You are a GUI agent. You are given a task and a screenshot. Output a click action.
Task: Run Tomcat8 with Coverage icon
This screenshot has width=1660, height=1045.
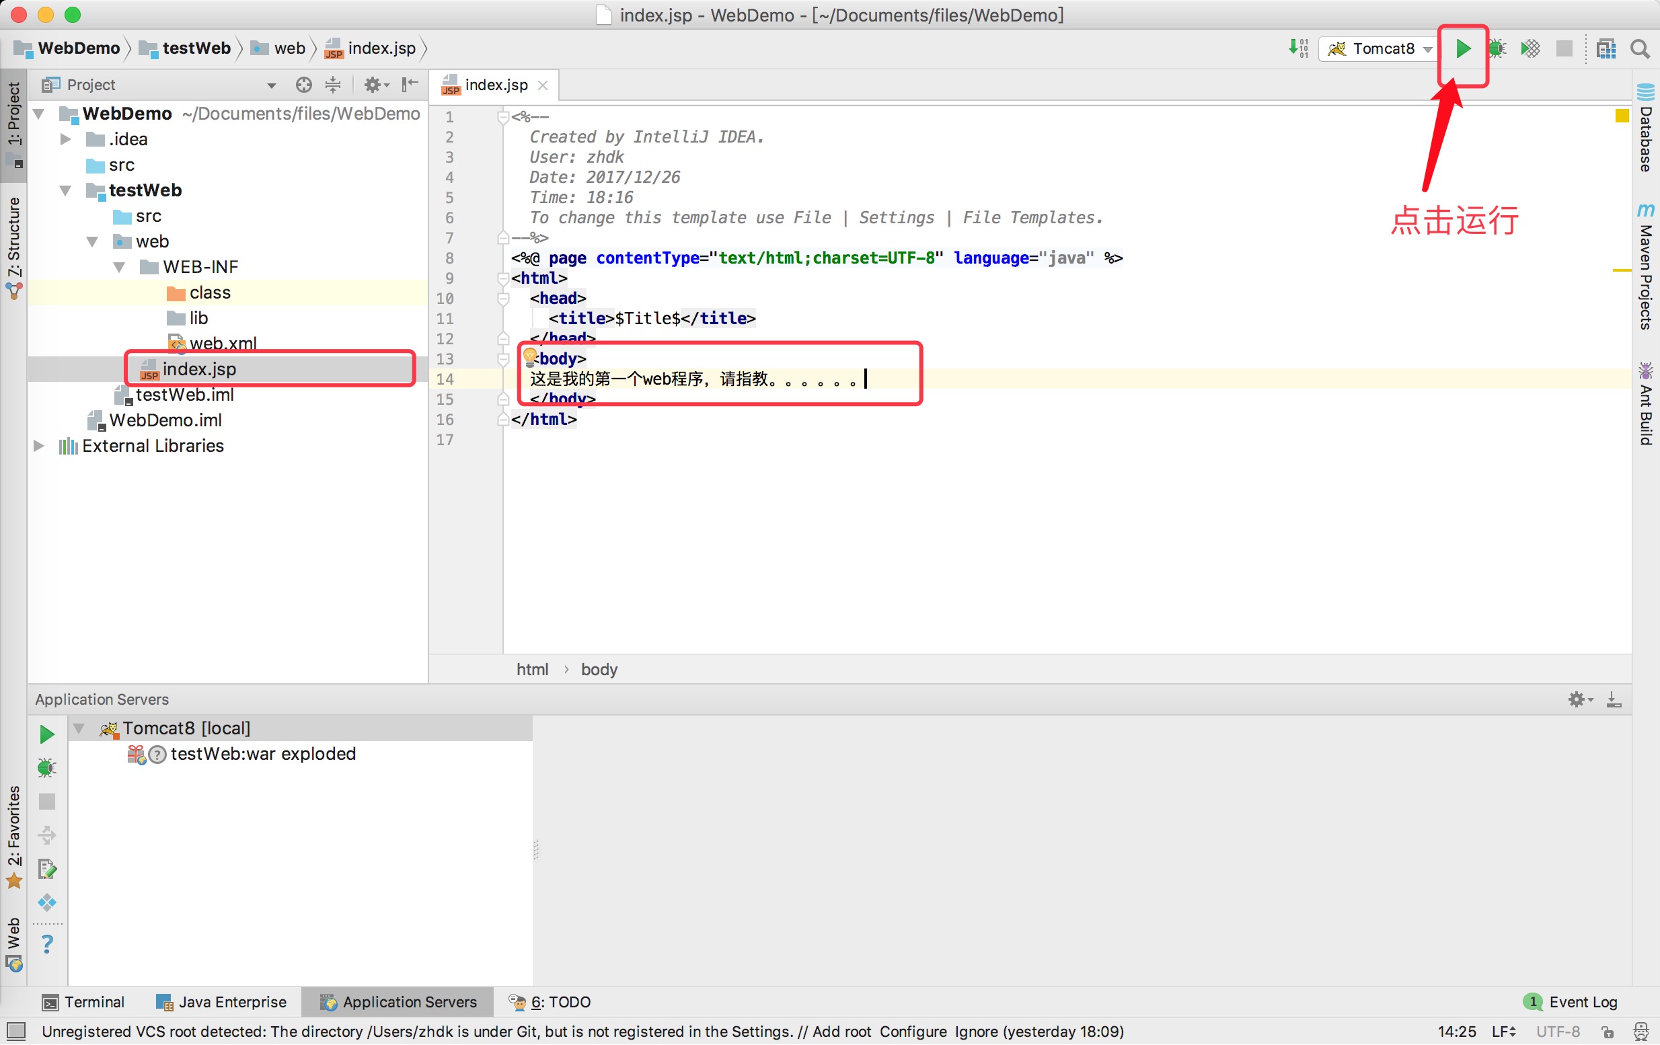pos(1530,48)
